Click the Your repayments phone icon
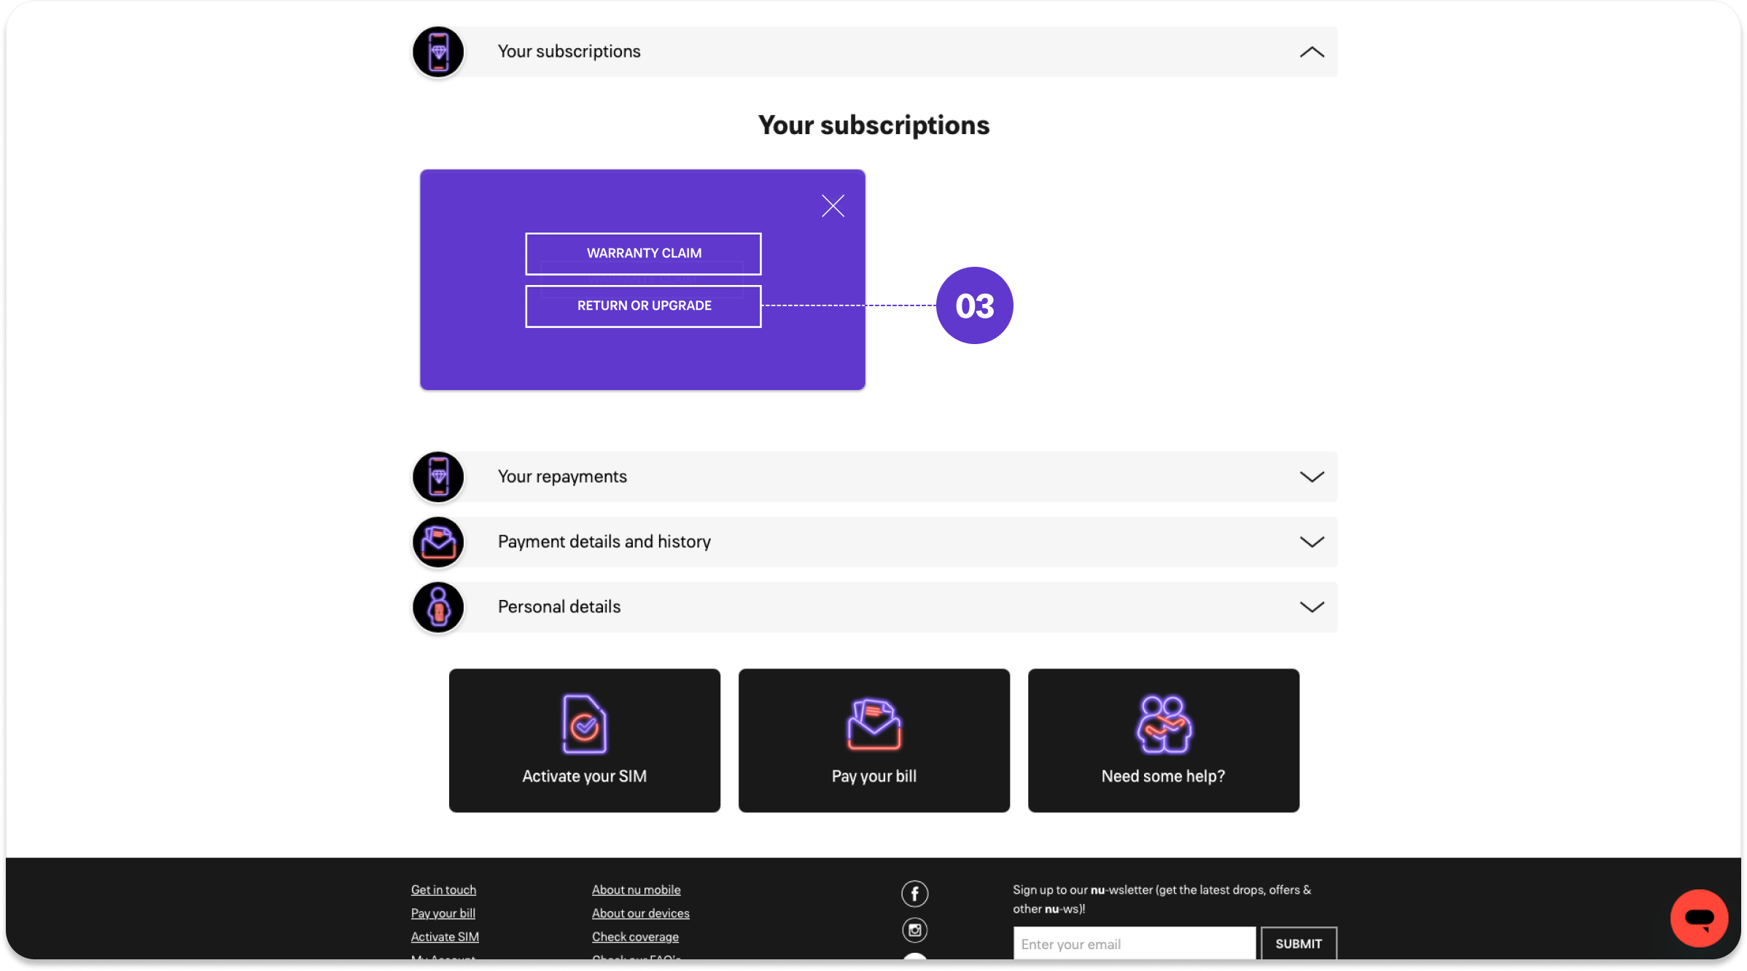This screenshot has height=971, width=1747. click(438, 477)
